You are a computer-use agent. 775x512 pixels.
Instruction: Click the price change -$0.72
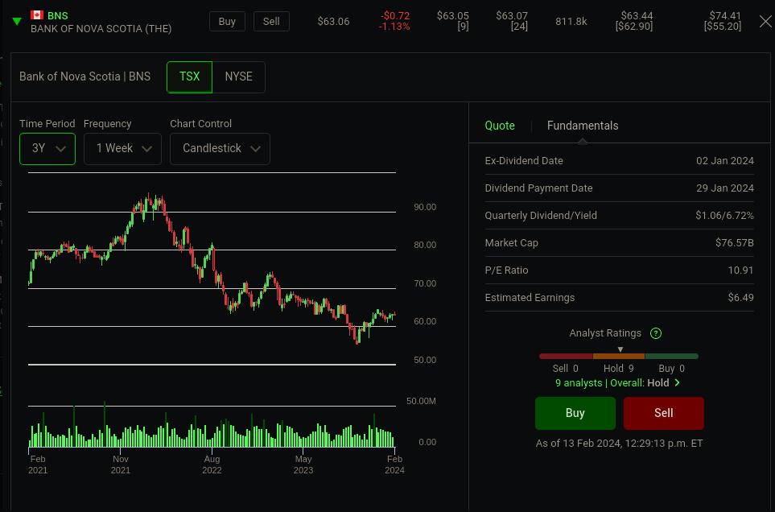[395, 16]
